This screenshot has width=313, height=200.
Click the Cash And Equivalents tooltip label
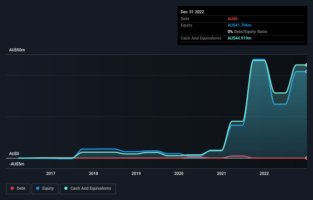coord(201,38)
